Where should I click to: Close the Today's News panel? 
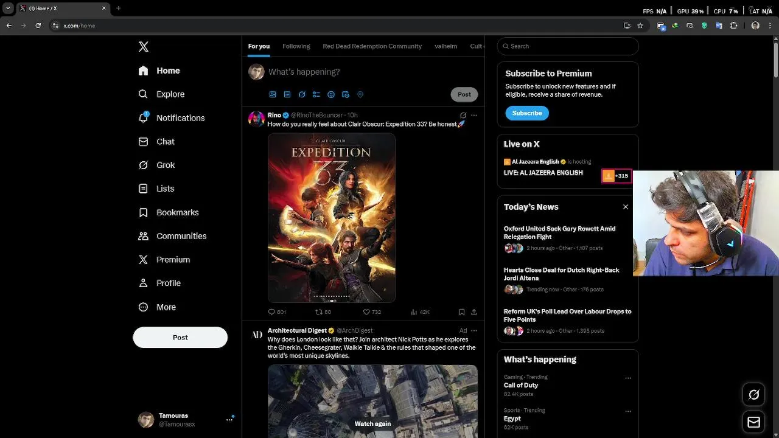[x=626, y=207]
